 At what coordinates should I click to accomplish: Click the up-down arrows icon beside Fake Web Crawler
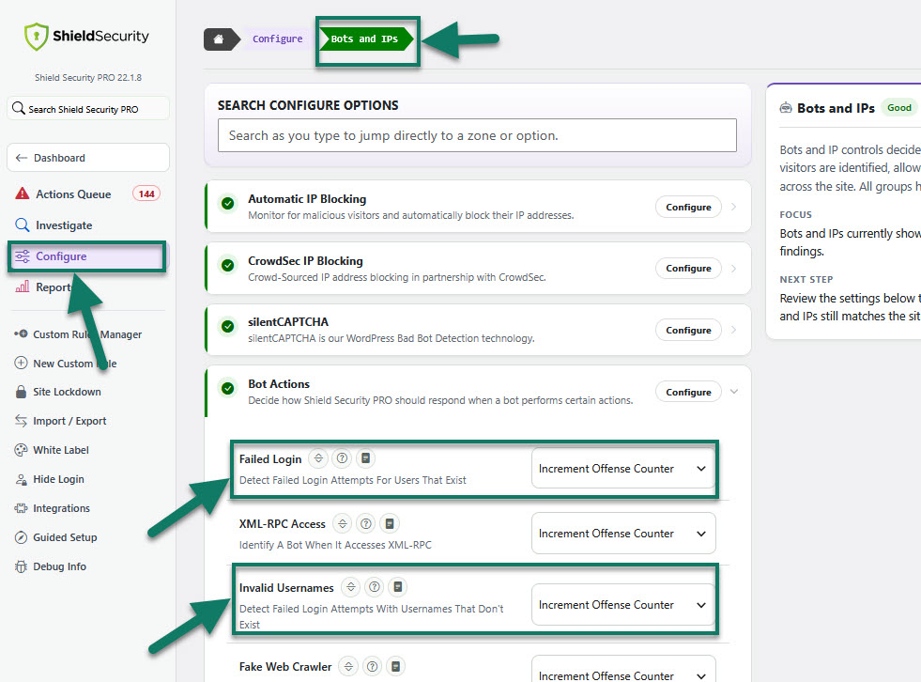348,666
